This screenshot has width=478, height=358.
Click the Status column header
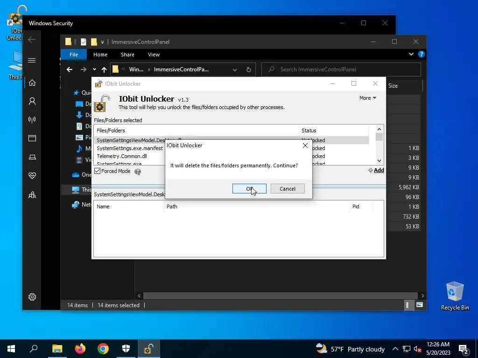point(334,131)
